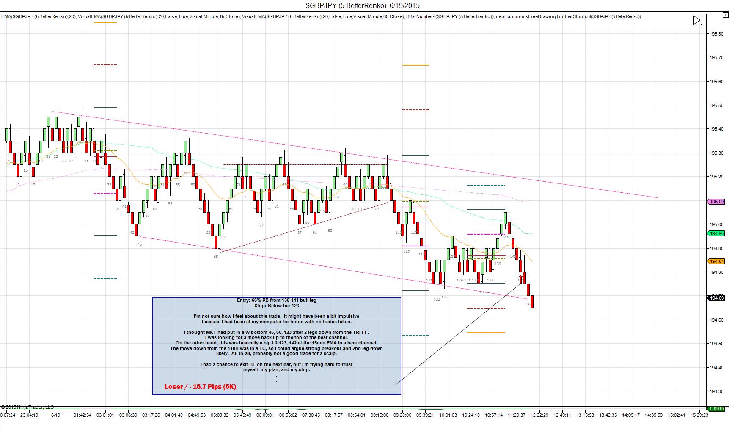The image size is (729, 429).
Task: Click the 'Entry: 66% PB from 135-141 bull leg' line
Action: pyautogui.click(x=277, y=300)
